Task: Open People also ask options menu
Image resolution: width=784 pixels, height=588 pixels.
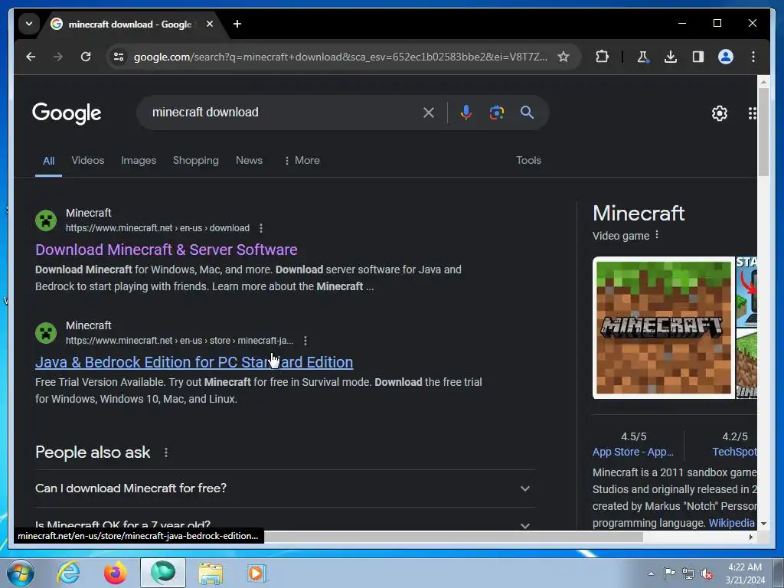Action: coord(166,453)
